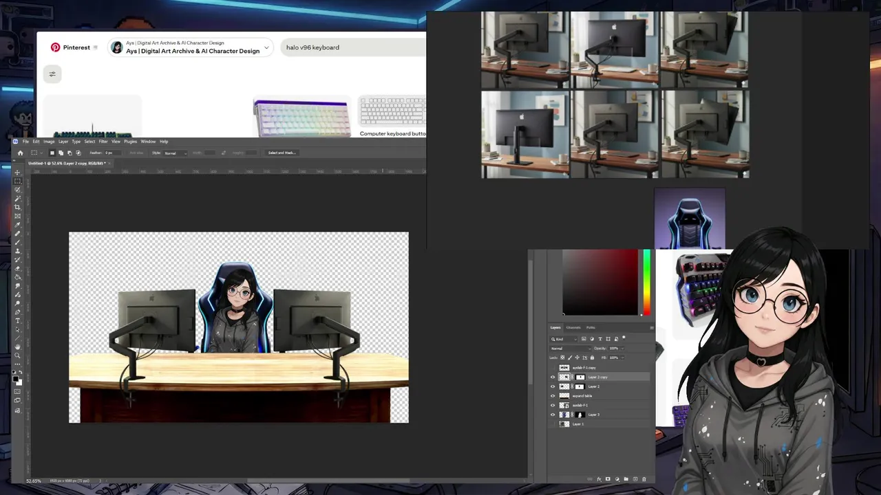Select the Clone Stamp tool
The width and height of the screenshot is (881, 495).
coord(17,251)
